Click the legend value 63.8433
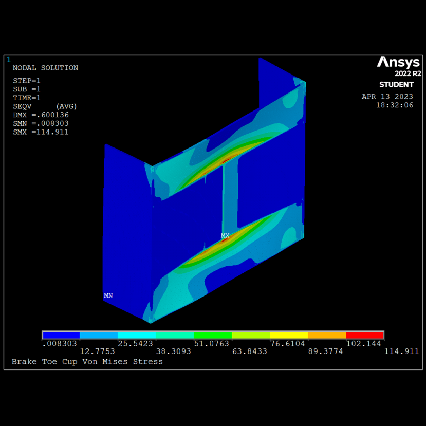426x426 pixels. coord(249,351)
